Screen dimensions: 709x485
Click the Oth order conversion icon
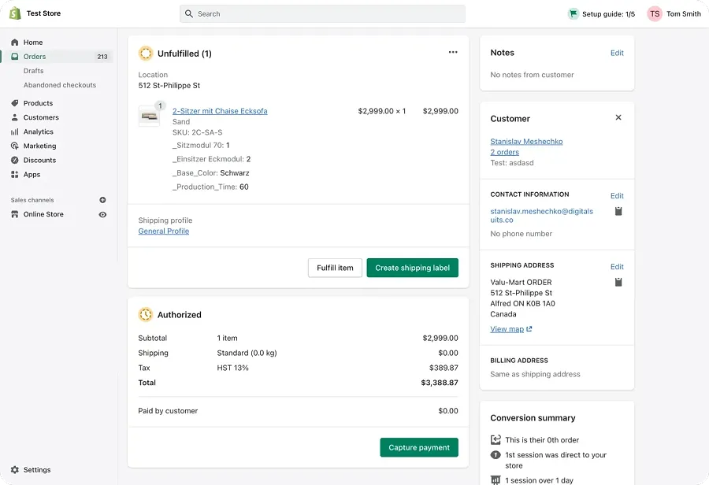pyautogui.click(x=496, y=440)
